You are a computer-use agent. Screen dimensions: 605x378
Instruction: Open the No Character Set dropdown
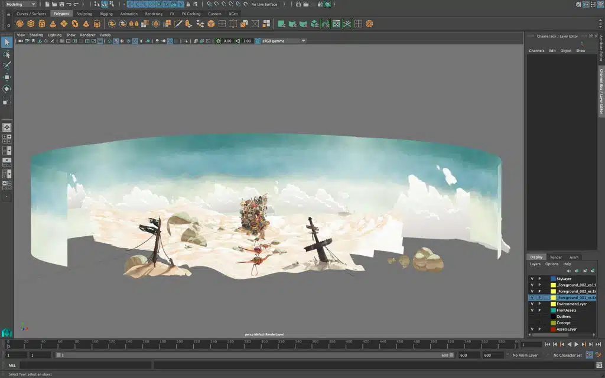(567, 355)
